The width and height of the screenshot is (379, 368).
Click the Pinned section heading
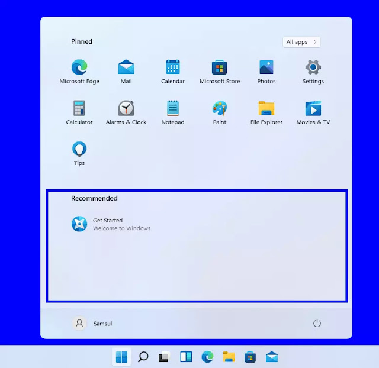[x=82, y=41]
